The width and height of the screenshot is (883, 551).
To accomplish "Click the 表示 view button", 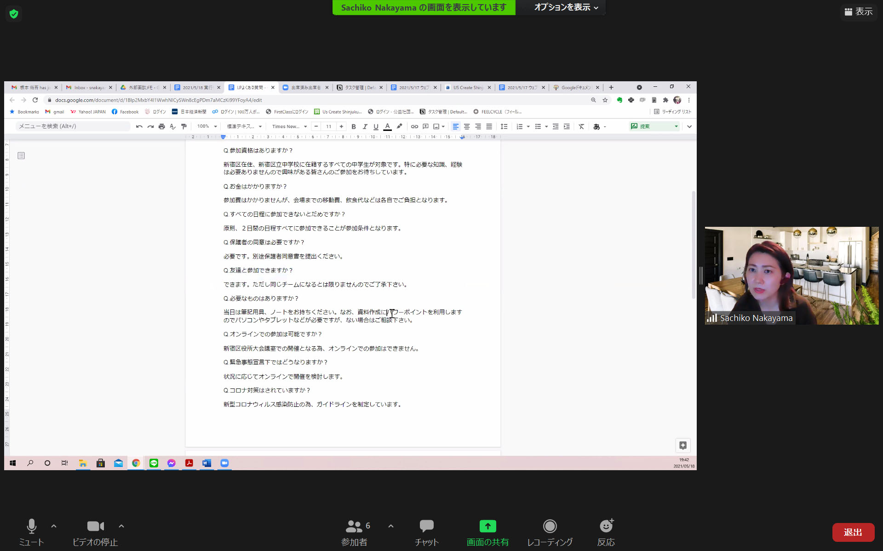I will point(858,11).
